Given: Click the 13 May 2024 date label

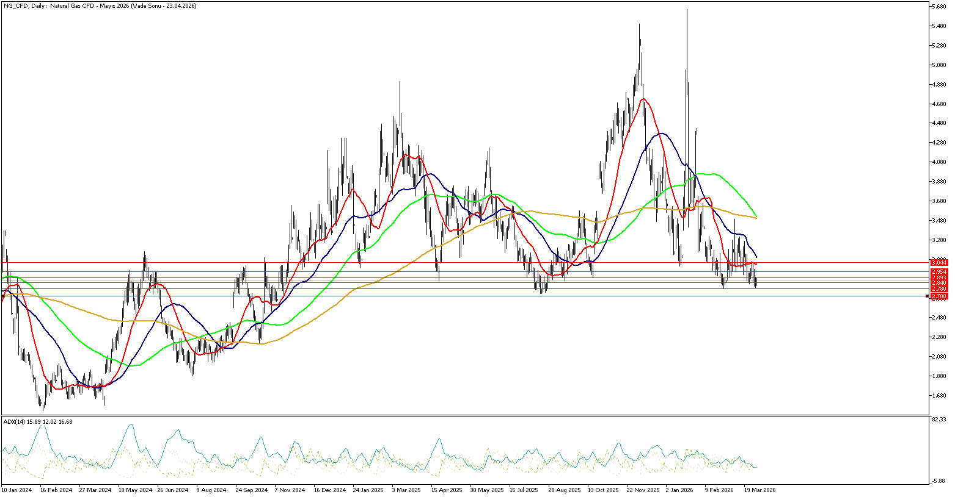Looking at the screenshot, I should tap(134, 490).
